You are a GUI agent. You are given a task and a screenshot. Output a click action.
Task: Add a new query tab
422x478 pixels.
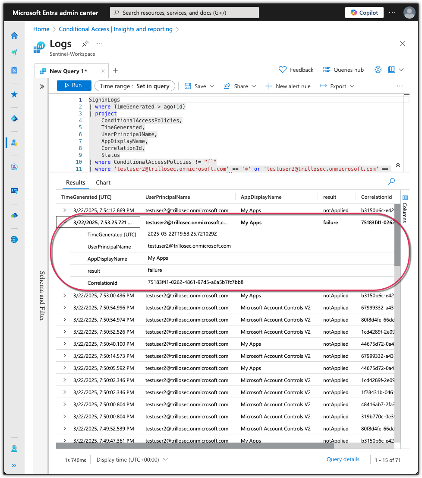pos(116,71)
